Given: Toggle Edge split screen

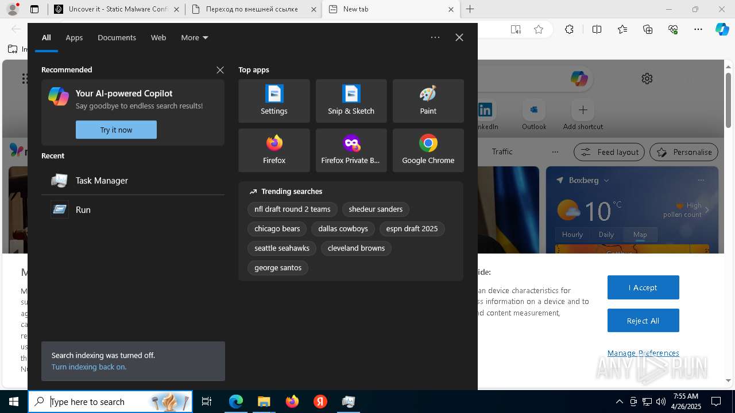Looking at the screenshot, I should [x=597, y=29].
